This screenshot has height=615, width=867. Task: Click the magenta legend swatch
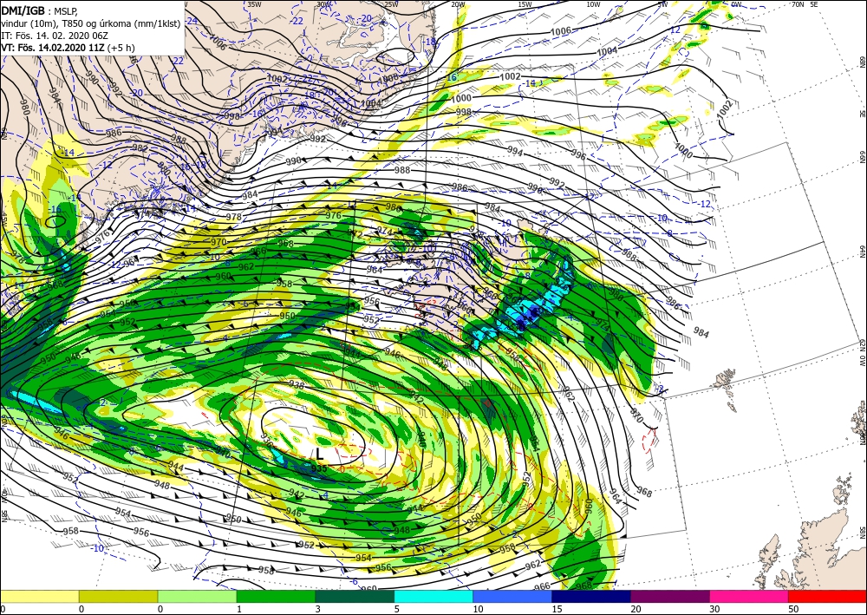[749, 596]
